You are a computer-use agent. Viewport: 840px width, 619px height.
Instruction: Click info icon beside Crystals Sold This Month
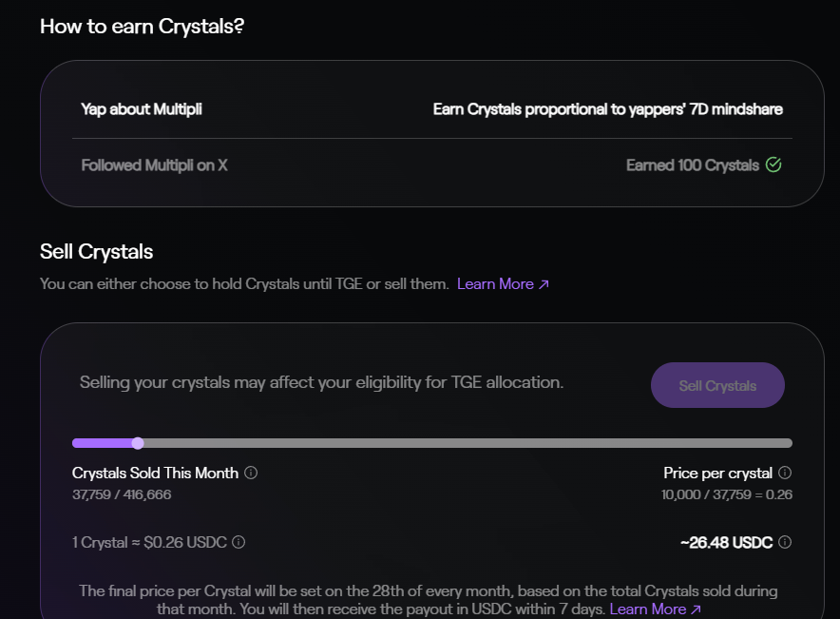tap(251, 473)
